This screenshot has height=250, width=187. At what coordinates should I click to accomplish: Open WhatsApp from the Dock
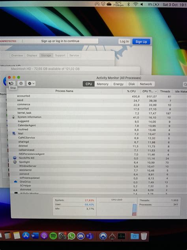pos(71,236)
